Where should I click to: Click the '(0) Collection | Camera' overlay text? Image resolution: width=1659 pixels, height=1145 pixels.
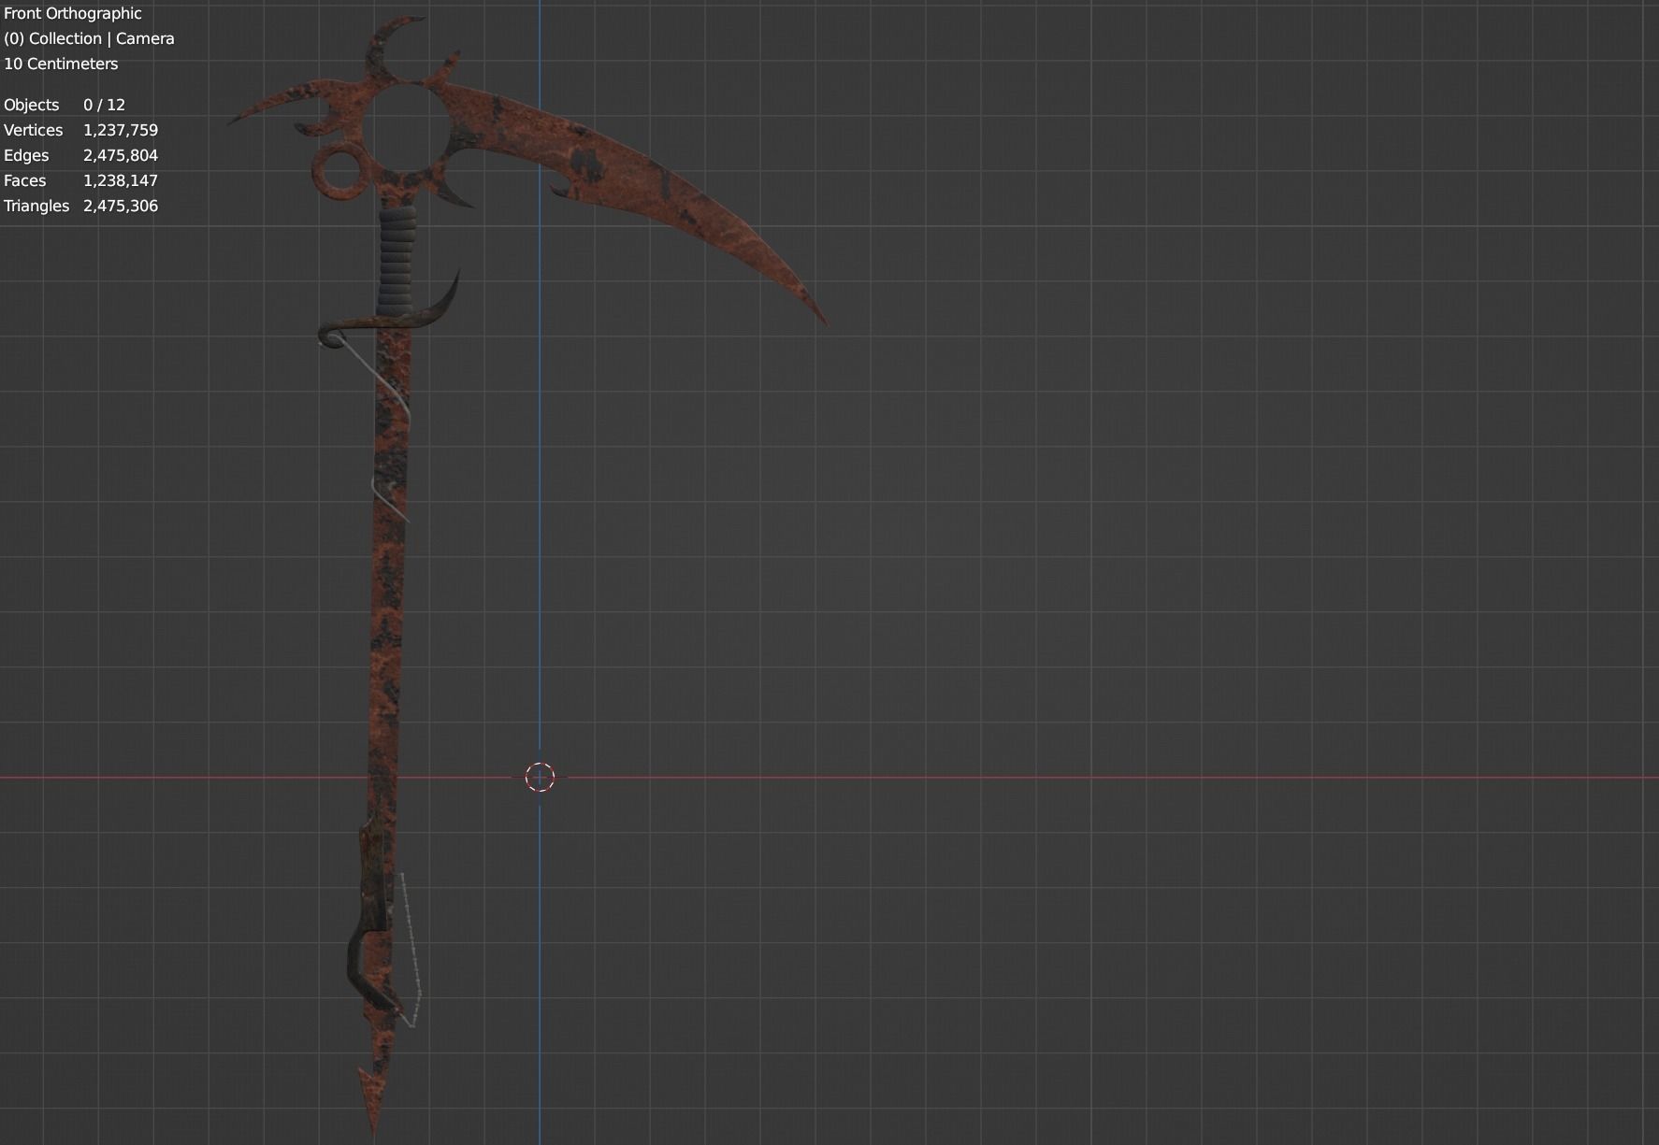click(89, 38)
